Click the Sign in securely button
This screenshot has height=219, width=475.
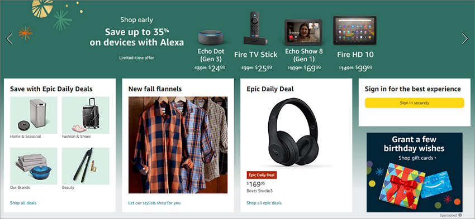(414, 103)
